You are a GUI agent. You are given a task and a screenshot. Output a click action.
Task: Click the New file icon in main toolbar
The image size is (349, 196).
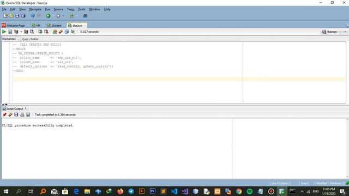[5, 16]
